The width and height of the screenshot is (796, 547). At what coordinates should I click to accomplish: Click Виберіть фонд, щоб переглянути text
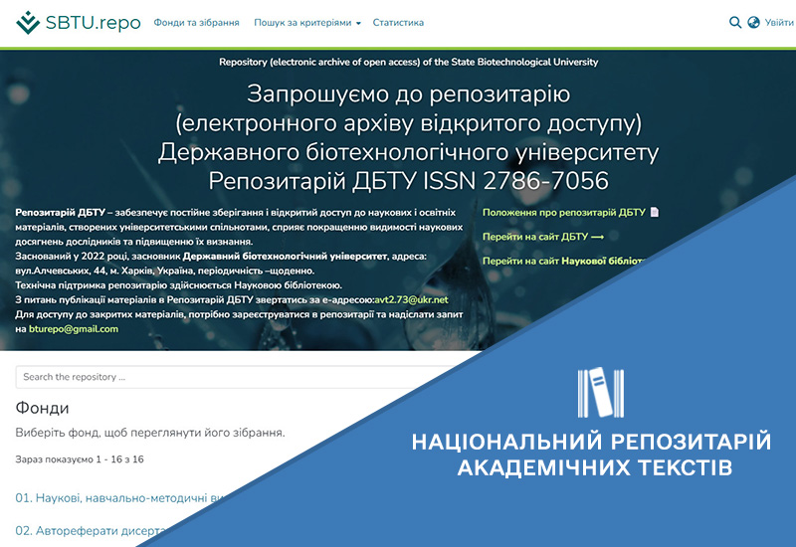point(150,433)
